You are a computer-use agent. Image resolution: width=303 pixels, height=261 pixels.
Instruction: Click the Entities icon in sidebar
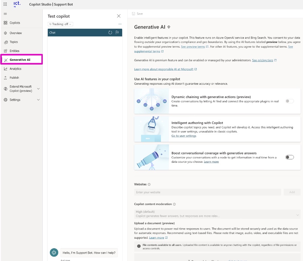tap(5, 51)
